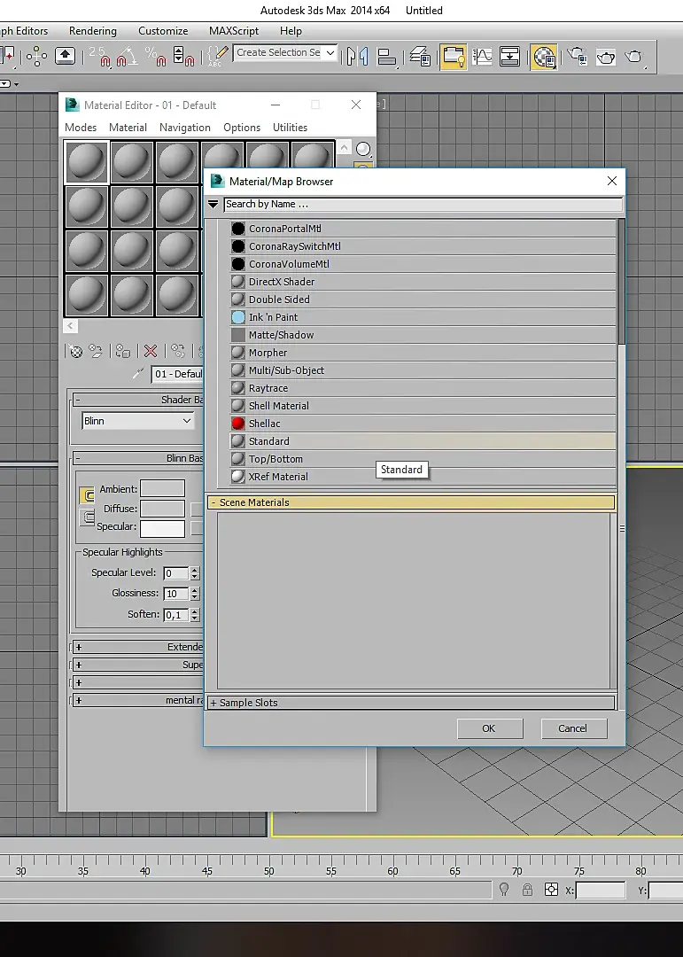Toggle Spinner Snap in main toolbar

pos(183,56)
